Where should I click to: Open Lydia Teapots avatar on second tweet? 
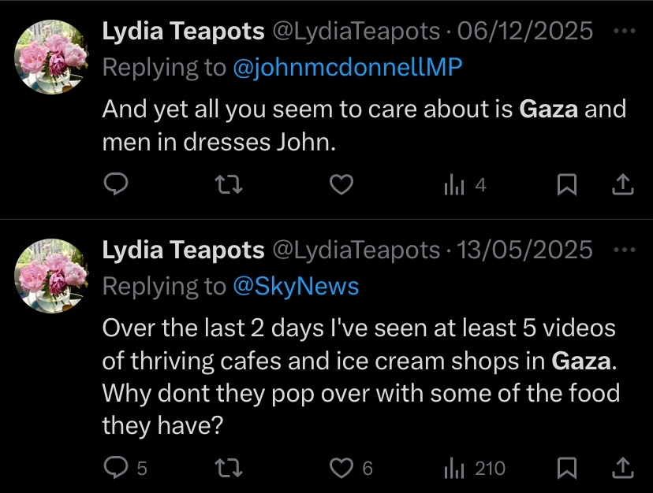tap(51, 276)
